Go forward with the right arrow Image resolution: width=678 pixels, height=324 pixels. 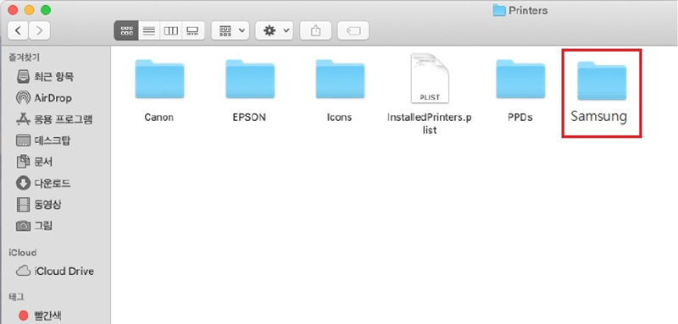pyautogui.click(x=39, y=30)
